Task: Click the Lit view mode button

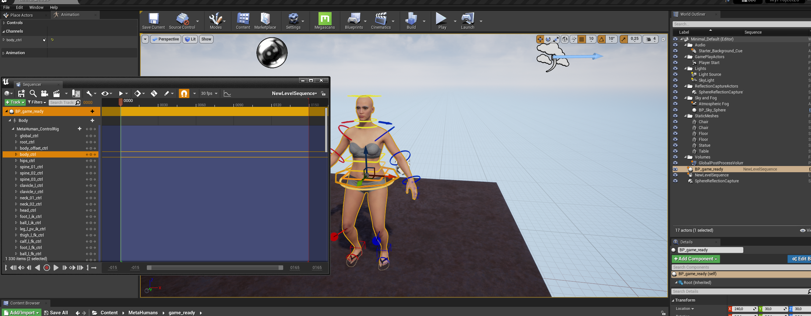Action: tap(190, 39)
